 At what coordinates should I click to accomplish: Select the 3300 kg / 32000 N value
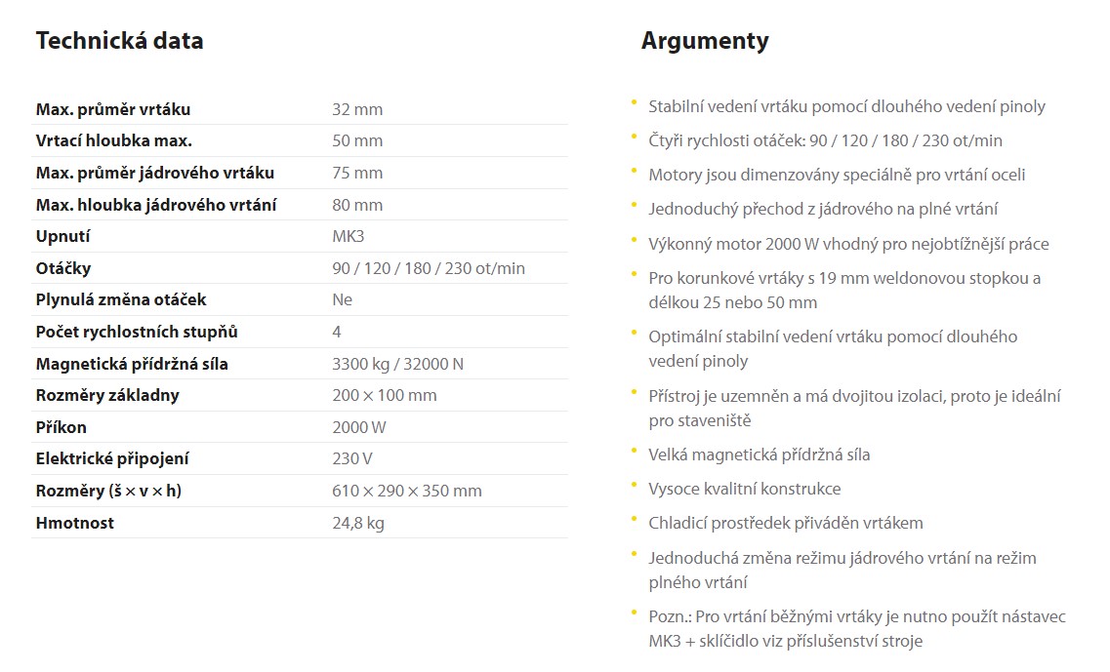[398, 365]
